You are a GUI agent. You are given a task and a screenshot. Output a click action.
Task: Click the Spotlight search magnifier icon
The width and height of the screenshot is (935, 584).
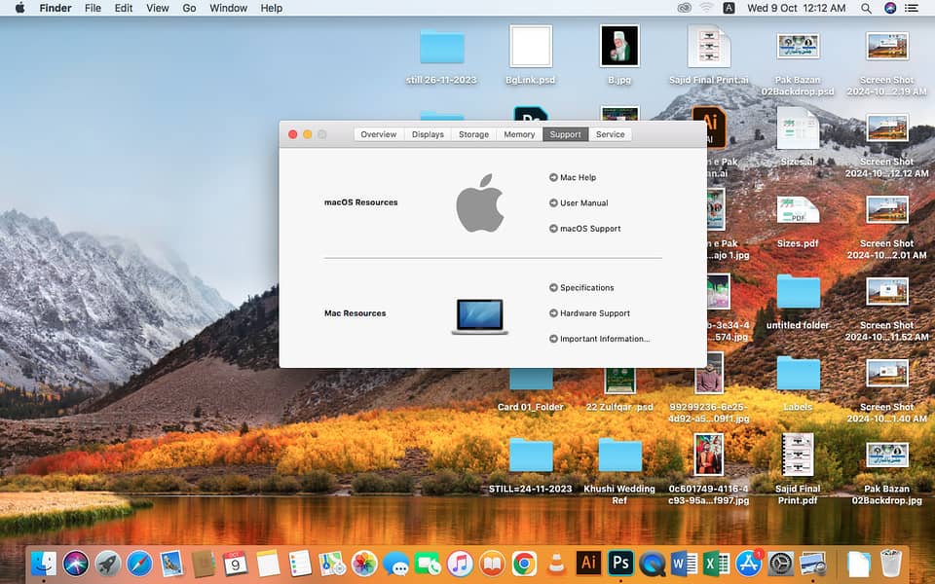[866, 8]
